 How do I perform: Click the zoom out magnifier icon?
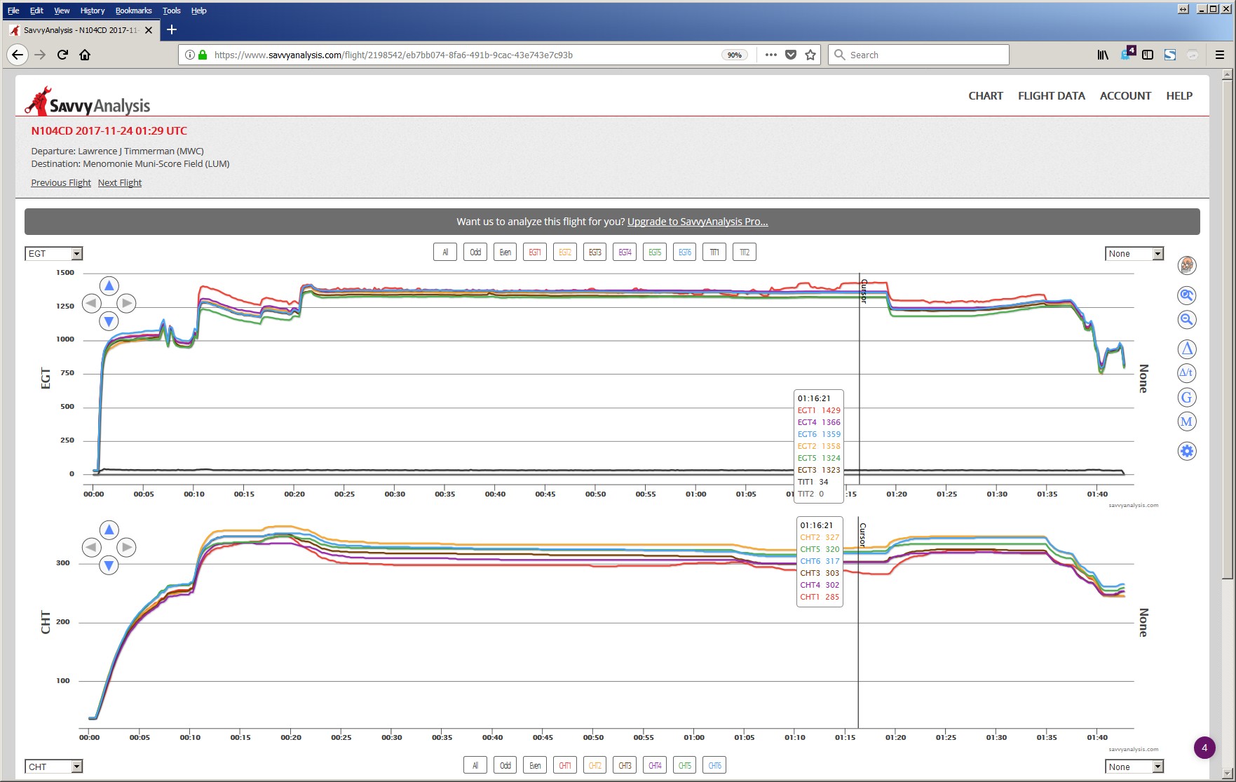click(x=1186, y=320)
